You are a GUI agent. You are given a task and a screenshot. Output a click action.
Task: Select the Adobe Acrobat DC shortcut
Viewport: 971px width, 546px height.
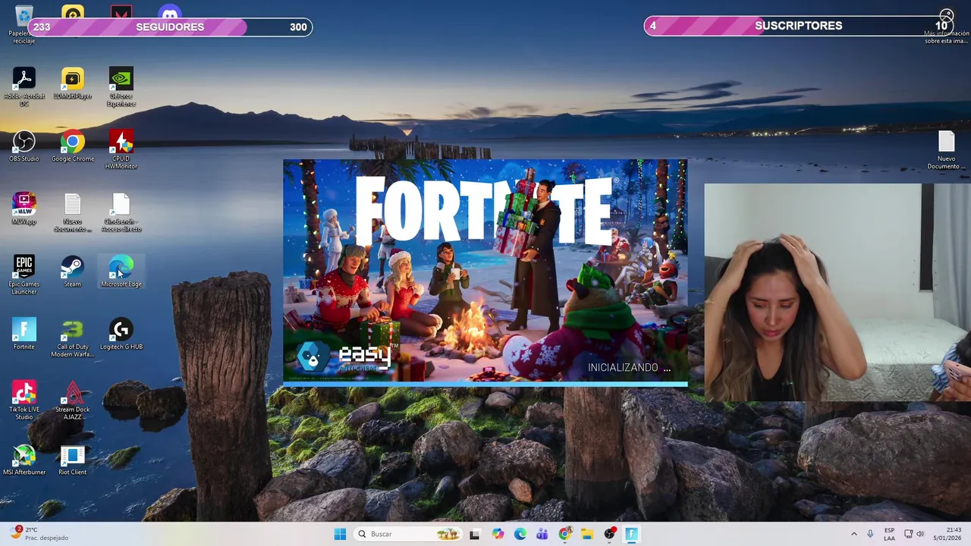coord(24,87)
